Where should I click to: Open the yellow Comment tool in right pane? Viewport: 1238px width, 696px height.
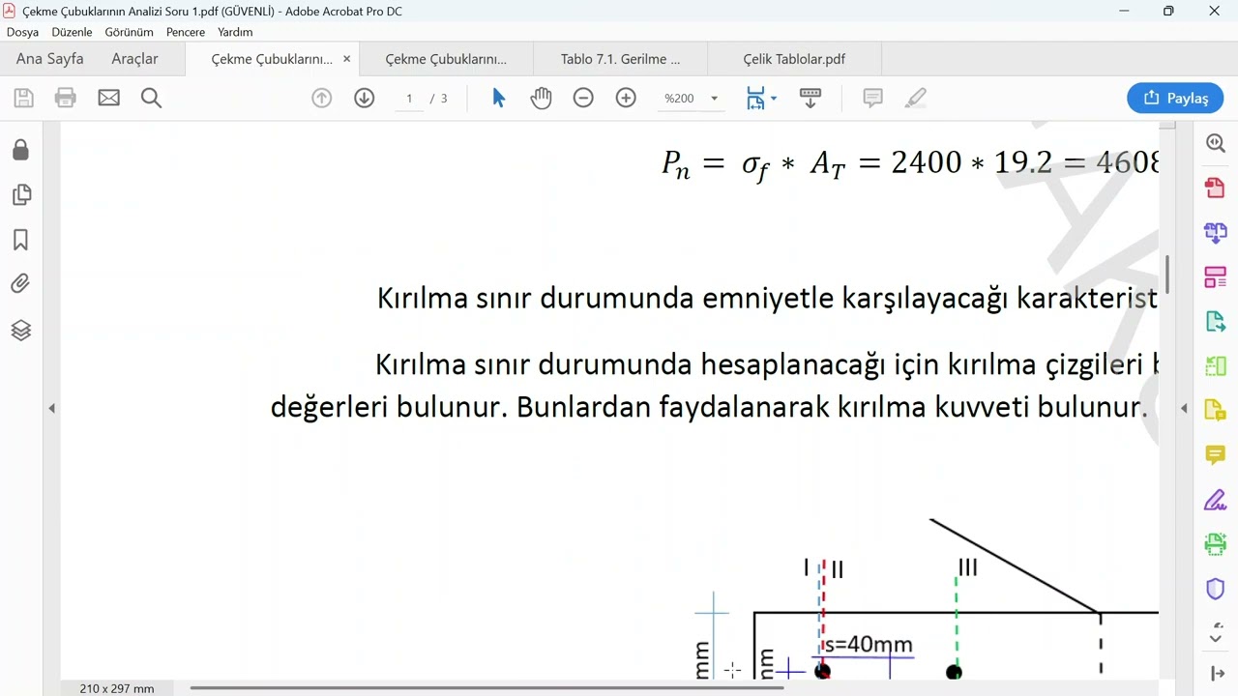point(1216,455)
